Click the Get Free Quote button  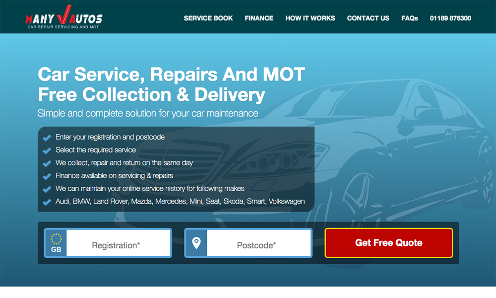pos(389,243)
